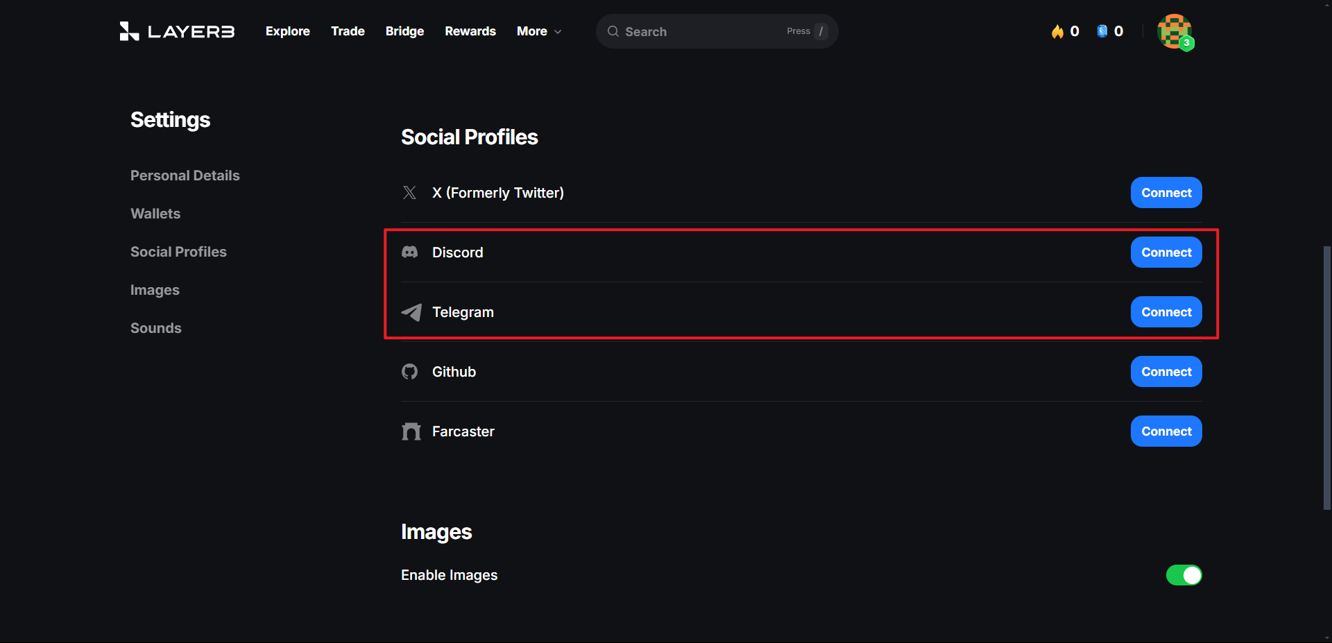The image size is (1332, 643).
Task: Click the blue gem counter icon
Action: pyautogui.click(x=1102, y=31)
